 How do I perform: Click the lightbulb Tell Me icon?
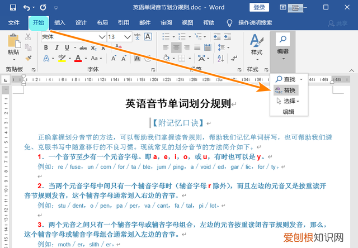click(x=229, y=23)
